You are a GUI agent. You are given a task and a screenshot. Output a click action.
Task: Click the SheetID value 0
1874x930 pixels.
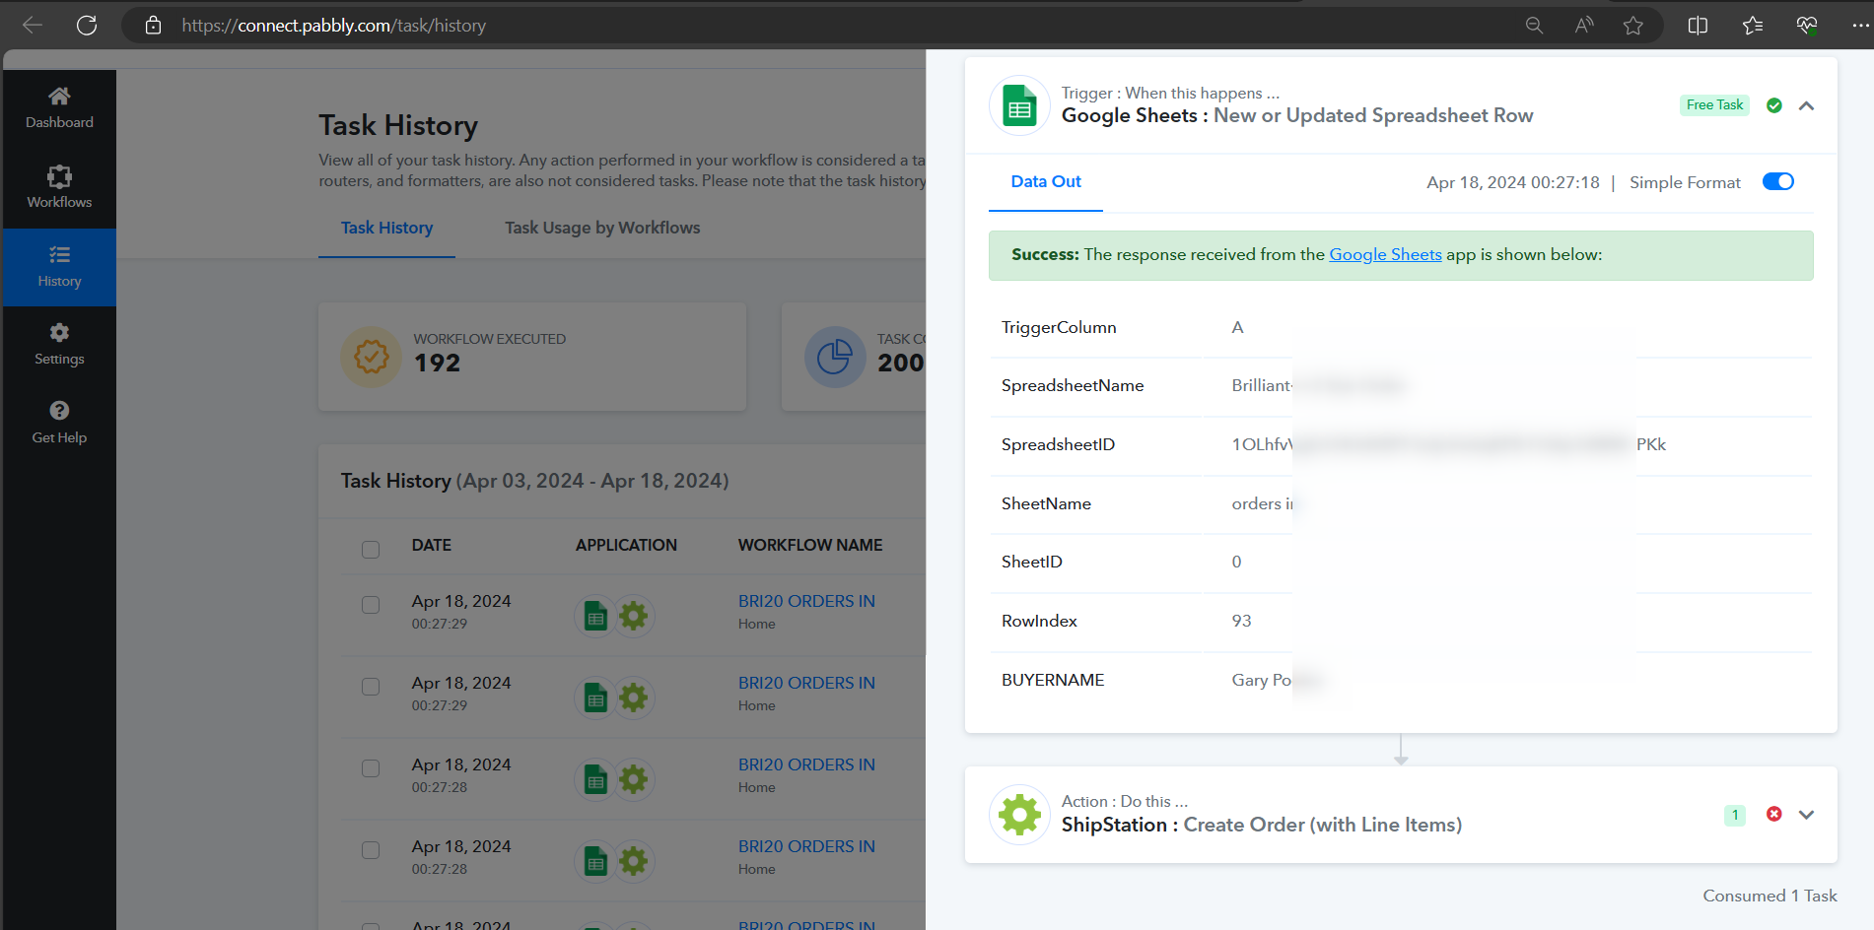pos(1236,563)
